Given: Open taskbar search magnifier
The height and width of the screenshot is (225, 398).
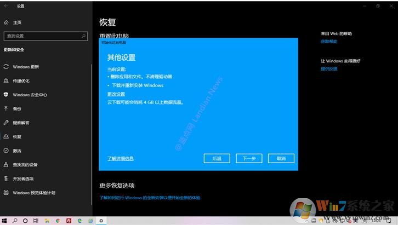Looking at the screenshot, I should pos(15,221).
